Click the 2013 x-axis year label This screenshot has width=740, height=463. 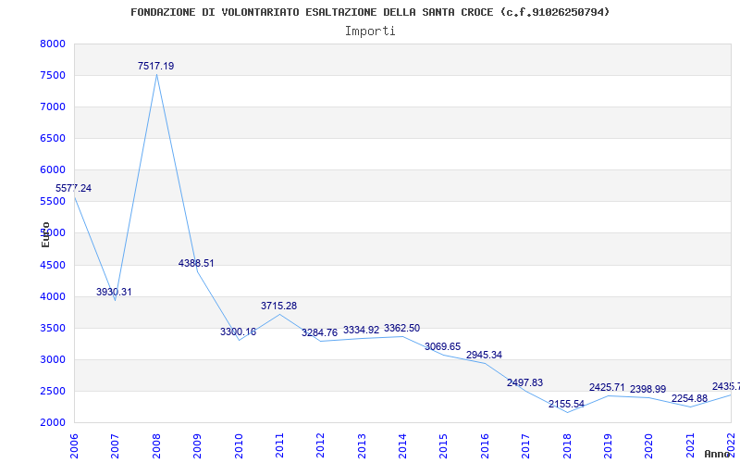(362, 445)
